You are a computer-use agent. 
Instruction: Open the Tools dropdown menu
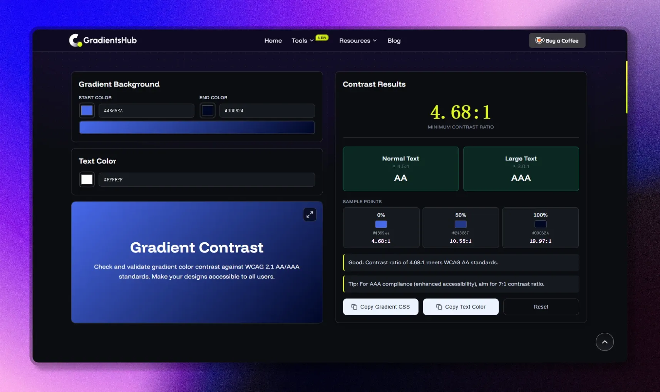click(302, 41)
